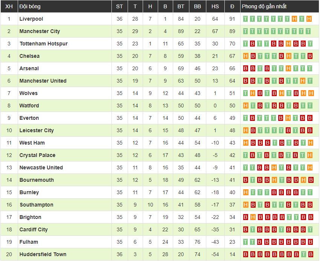This screenshot has width=320, height=261.
Task: Open the Liverpool team link
Action: point(31,19)
